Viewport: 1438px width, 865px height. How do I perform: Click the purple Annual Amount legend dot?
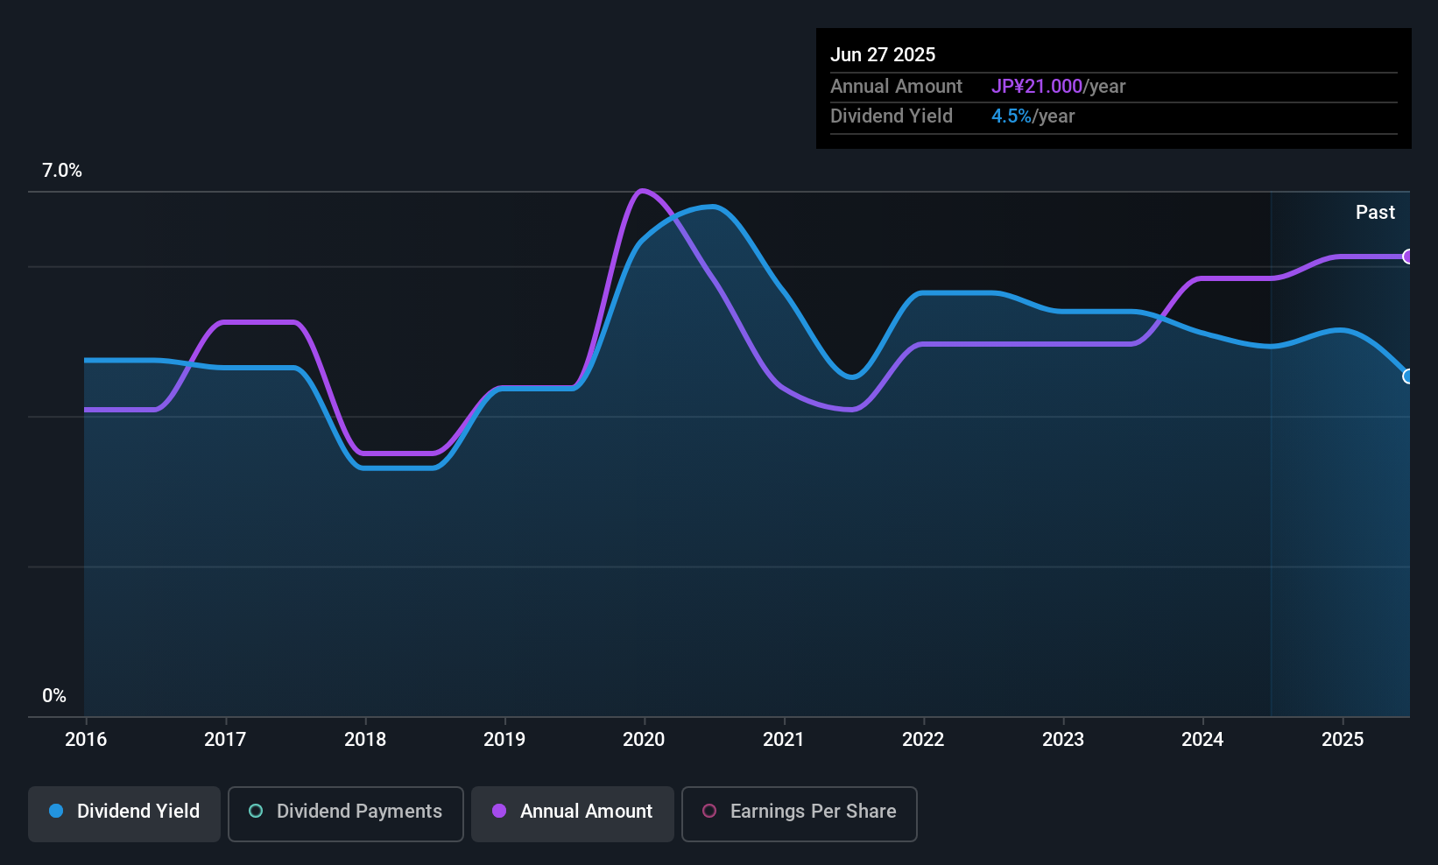tap(499, 811)
